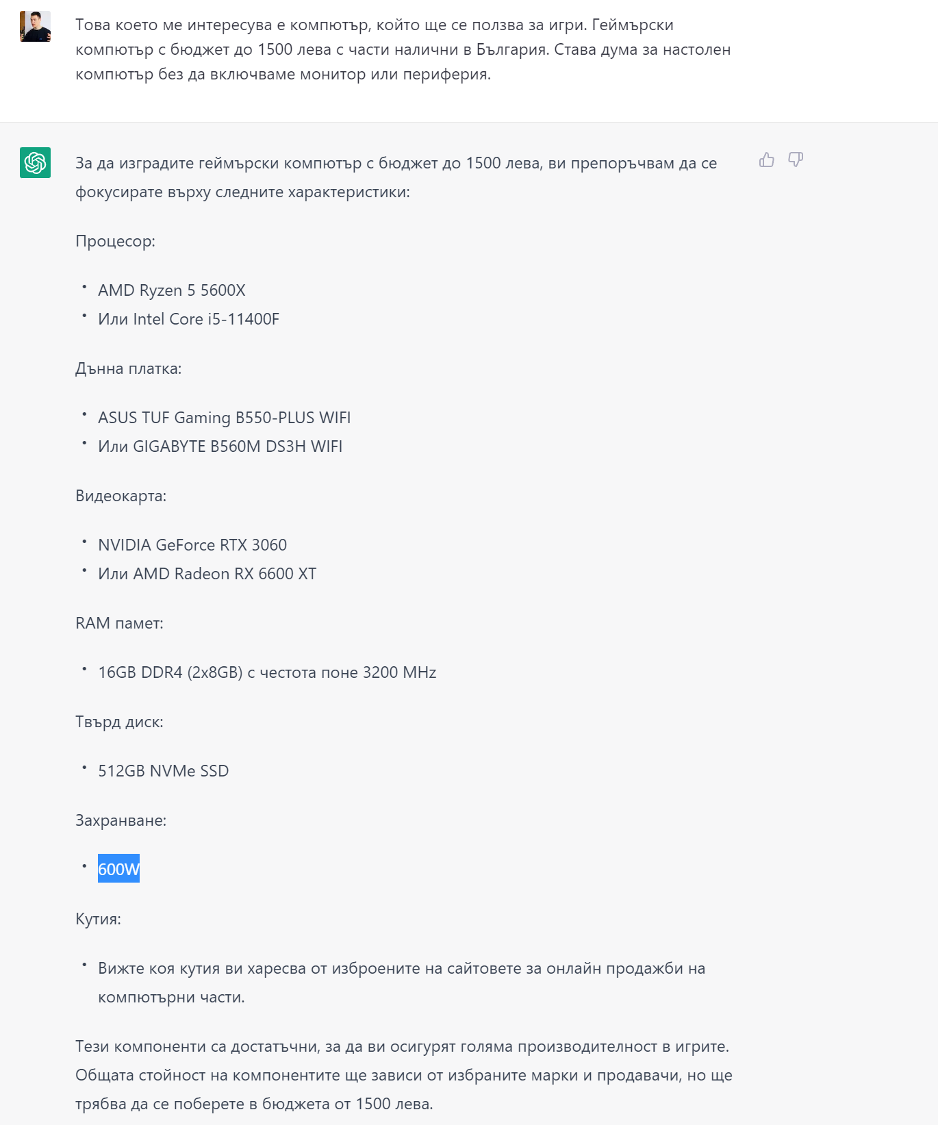The image size is (938, 1125).
Task: Click the closing paragraph about budget
Action: click(x=403, y=1075)
